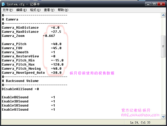The width and height of the screenshot is (167, 126).
Task: Click the EnableBGSound setting line
Action: [15, 97]
